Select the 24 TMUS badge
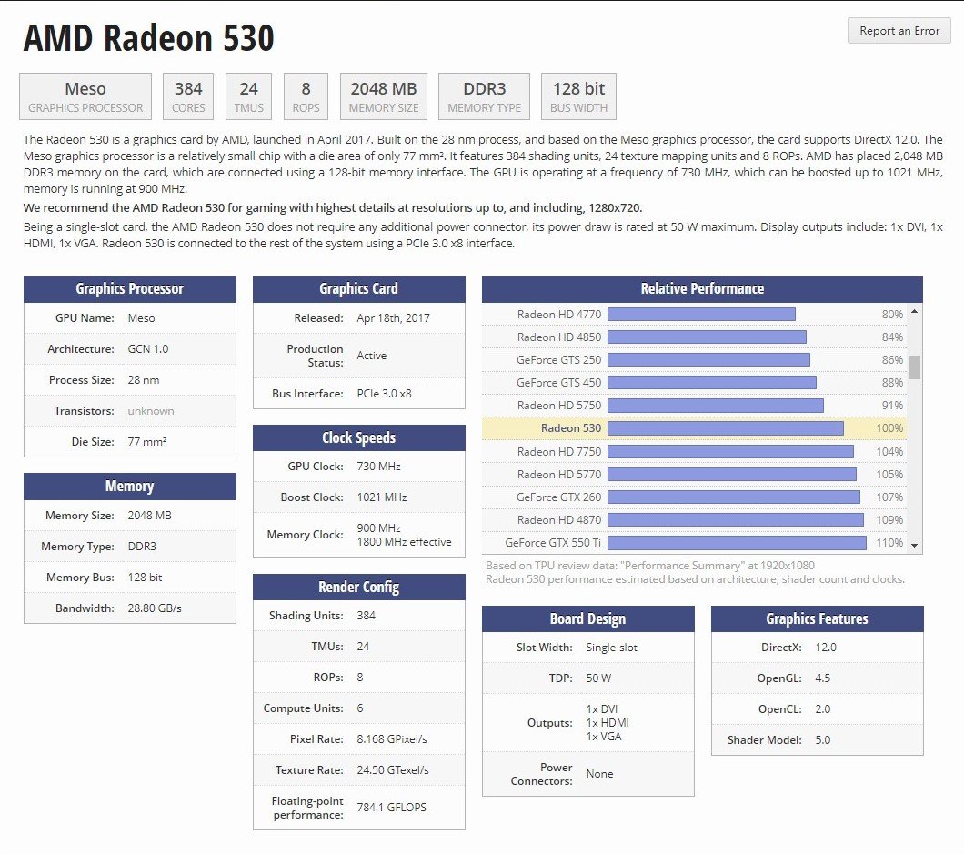The image size is (964, 854). coord(248,95)
